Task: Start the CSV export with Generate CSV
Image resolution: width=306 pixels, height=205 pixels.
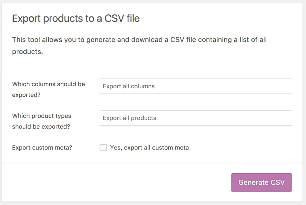Action: [261, 182]
